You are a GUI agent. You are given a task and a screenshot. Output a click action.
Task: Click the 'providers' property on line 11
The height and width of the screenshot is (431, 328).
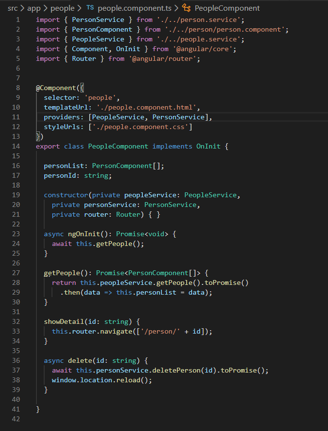(62, 117)
